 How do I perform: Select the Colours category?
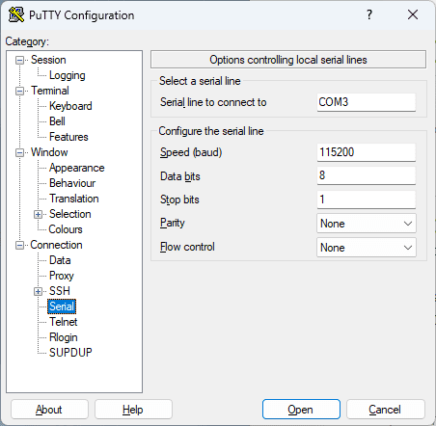(66, 229)
